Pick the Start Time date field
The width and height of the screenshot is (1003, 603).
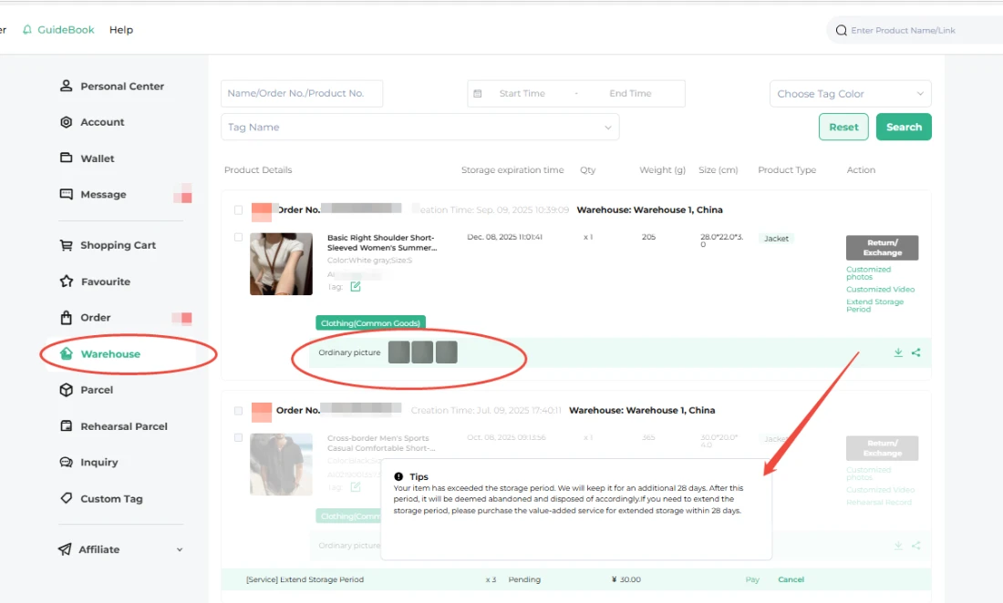click(x=522, y=94)
